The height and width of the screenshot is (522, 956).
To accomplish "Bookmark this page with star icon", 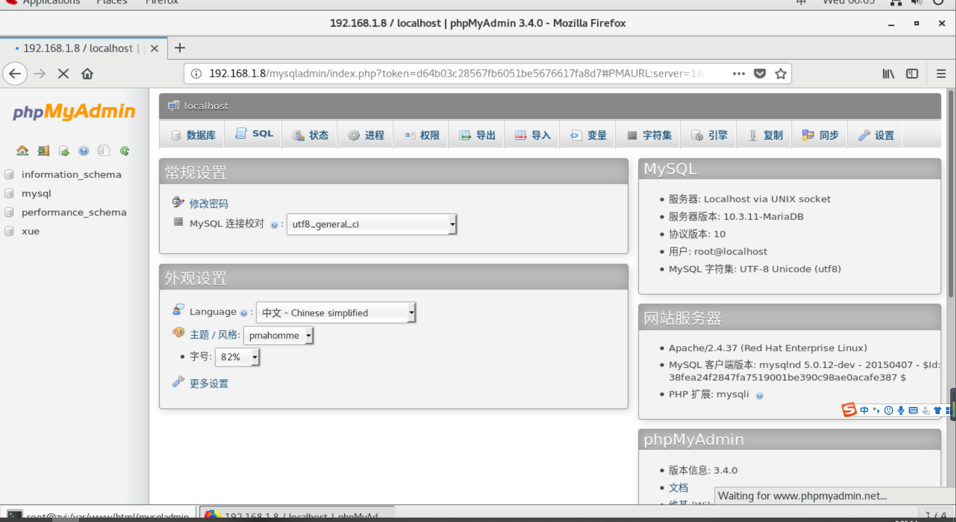I will (781, 73).
